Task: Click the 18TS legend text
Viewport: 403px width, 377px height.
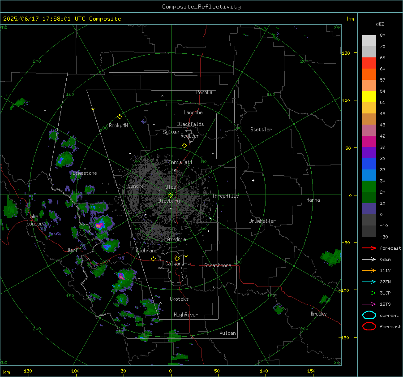Action: 385,304
